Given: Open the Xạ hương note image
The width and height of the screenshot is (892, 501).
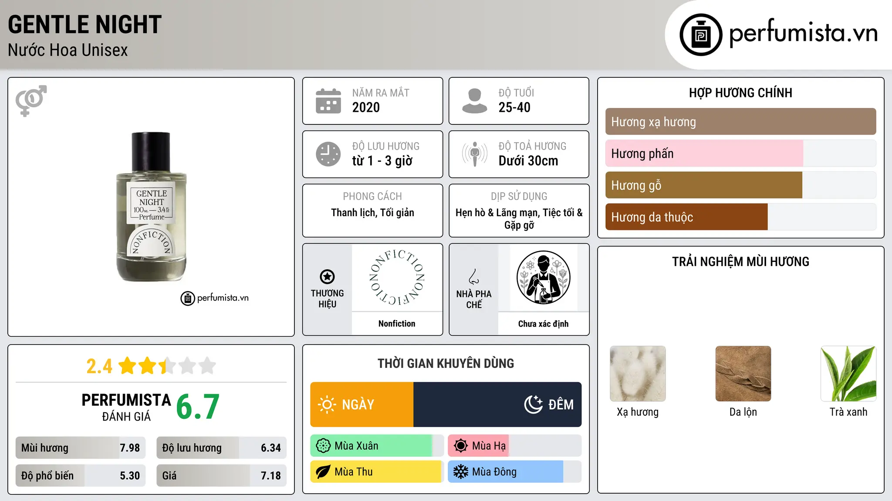Looking at the screenshot, I should click(x=638, y=374).
